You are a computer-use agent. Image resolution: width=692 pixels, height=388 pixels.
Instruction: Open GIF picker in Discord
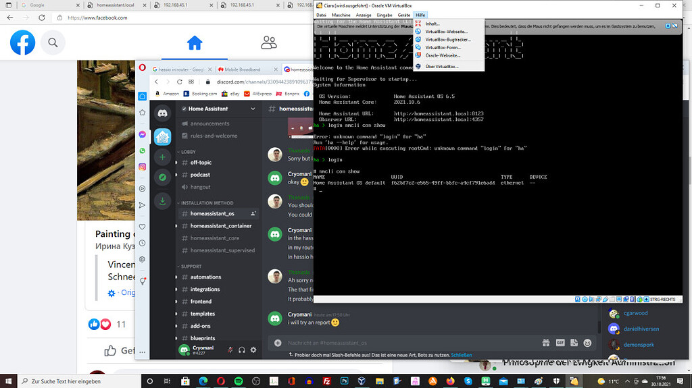[560, 343]
